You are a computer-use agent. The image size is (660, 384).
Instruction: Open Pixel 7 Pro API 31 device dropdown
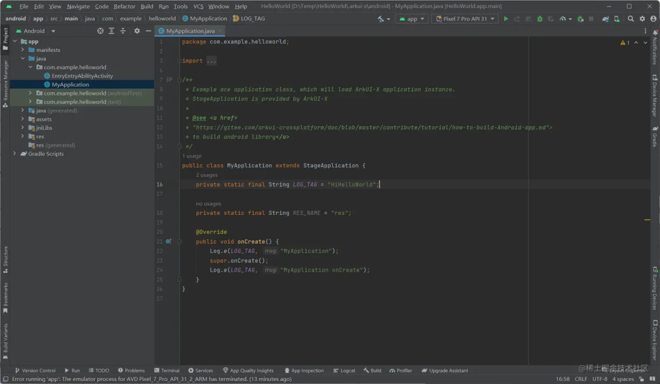[464, 19]
